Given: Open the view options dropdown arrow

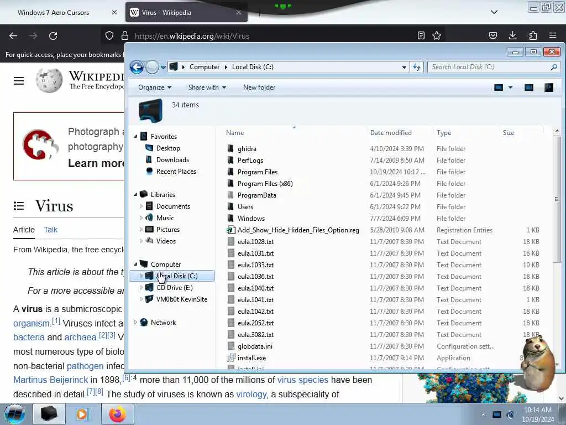Looking at the screenshot, I should click(510, 87).
